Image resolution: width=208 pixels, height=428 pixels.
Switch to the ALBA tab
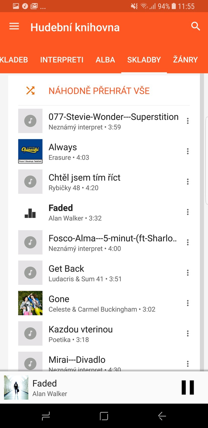click(x=105, y=60)
